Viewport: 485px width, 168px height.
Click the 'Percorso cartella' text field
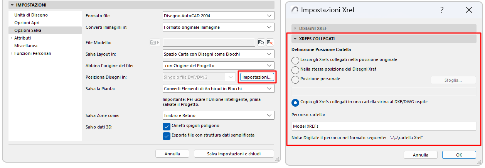[384, 126]
